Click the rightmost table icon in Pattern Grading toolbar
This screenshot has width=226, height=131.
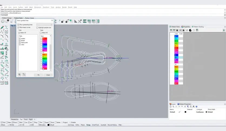197,30
